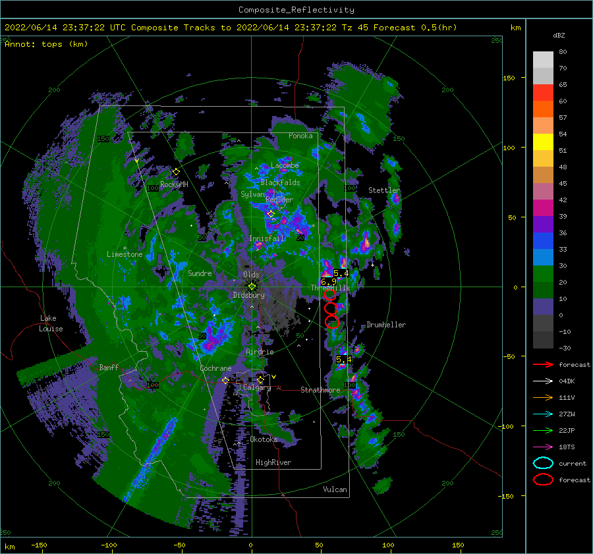This screenshot has width=593, height=554.
Task: Select the red 60-65 dBZ color swatch
Action: click(543, 93)
